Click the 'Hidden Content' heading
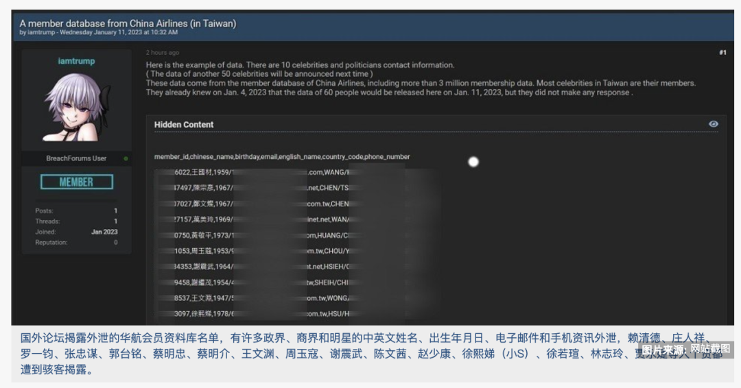Screen dimensions: 741x388 point(184,125)
